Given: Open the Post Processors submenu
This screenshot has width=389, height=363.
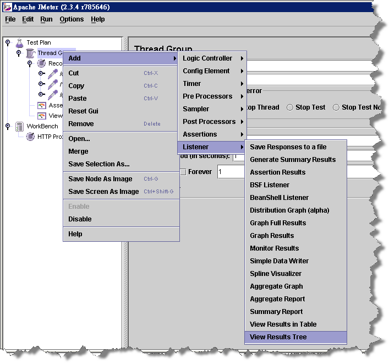Looking at the screenshot, I should pyautogui.click(x=212, y=122).
